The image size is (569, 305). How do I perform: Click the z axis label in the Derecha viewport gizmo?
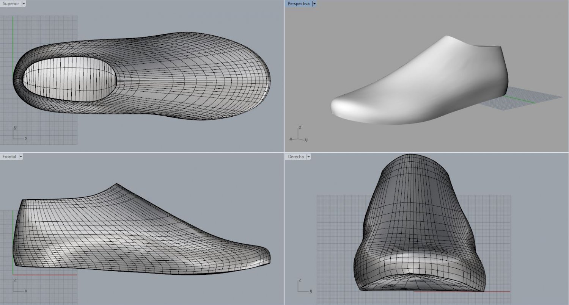tap(300, 280)
